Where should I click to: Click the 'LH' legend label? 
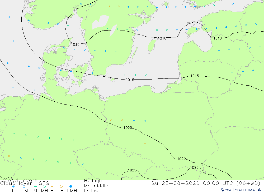tap(60, 191)
